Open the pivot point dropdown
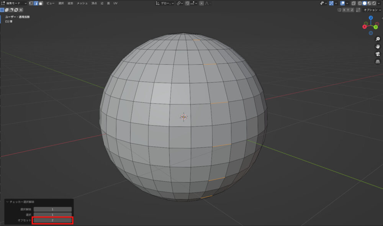This screenshot has height=226, width=383. tap(180, 3)
